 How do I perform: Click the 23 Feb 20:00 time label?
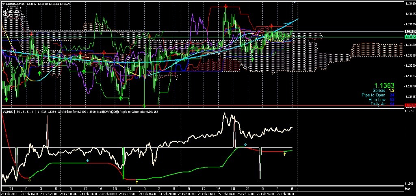click(x=49, y=194)
